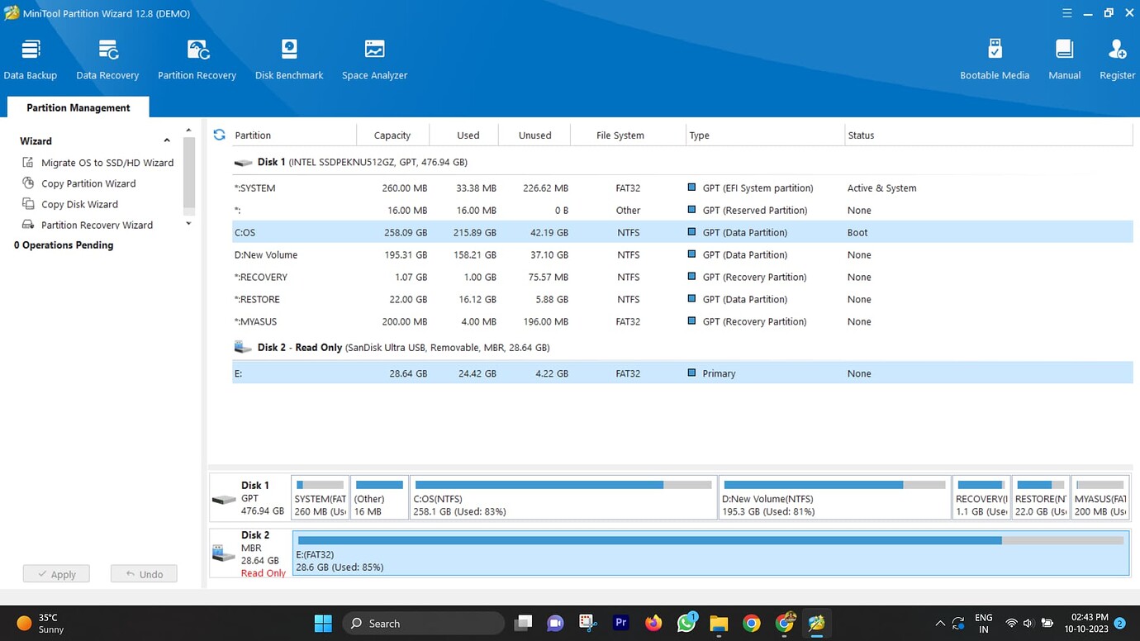Show hidden system tray icons

tap(940, 624)
